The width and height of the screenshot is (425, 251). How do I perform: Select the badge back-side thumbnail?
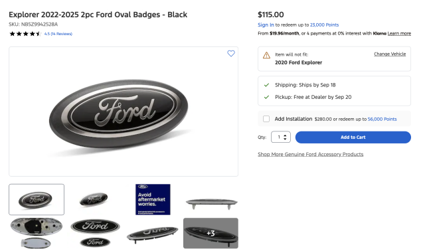(x=37, y=233)
